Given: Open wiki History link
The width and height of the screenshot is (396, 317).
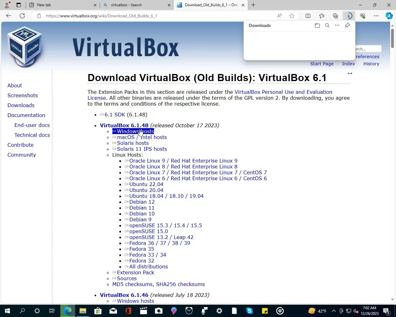Looking at the screenshot, I should tap(371, 64).
